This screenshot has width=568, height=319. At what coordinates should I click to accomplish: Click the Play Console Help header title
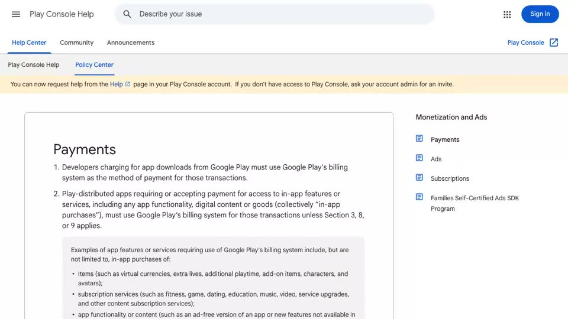pos(62,14)
